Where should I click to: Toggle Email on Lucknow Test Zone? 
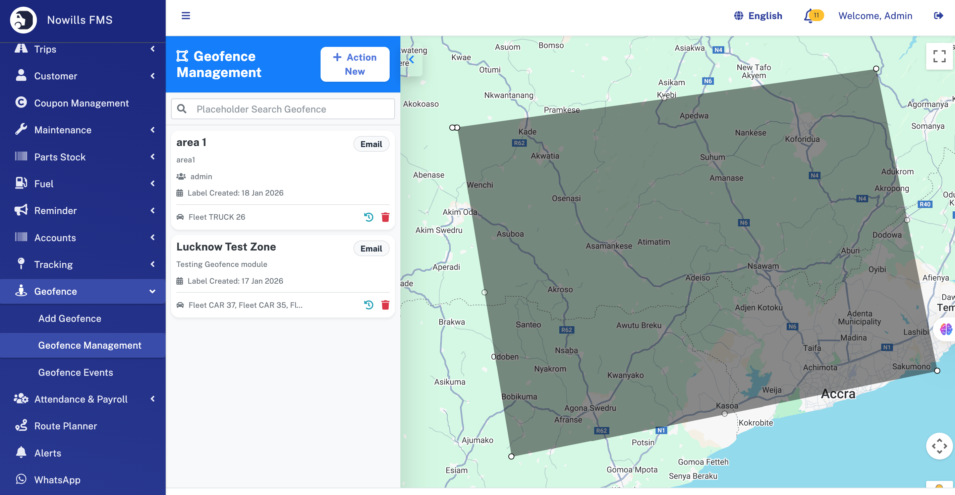[371, 249]
